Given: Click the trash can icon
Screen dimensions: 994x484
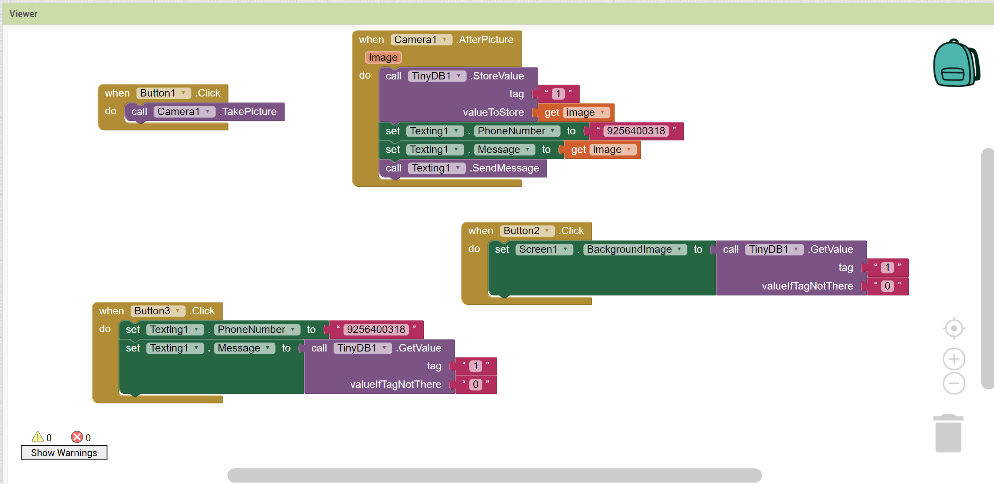Looking at the screenshot, I should click(948, 434).
